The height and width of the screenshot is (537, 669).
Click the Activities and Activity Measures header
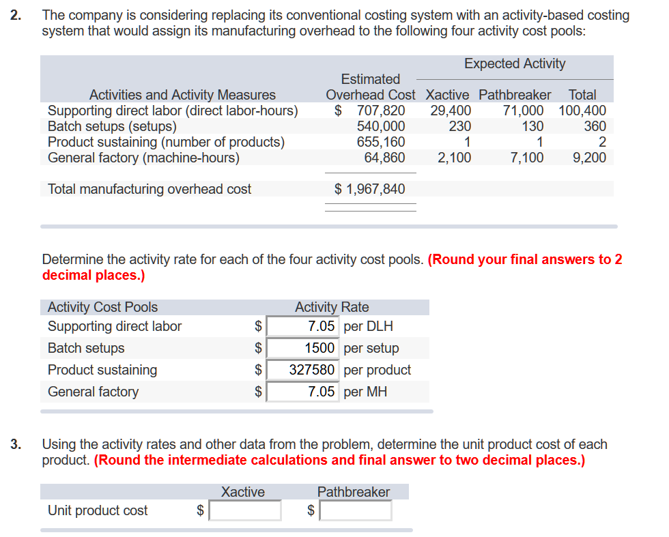tap(182, 95)
